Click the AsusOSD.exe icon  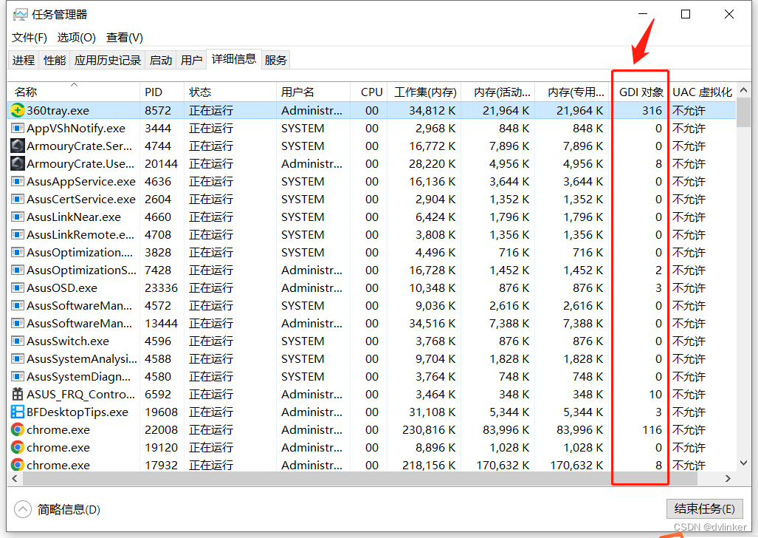pyautogui.click(x=18, y=287)
